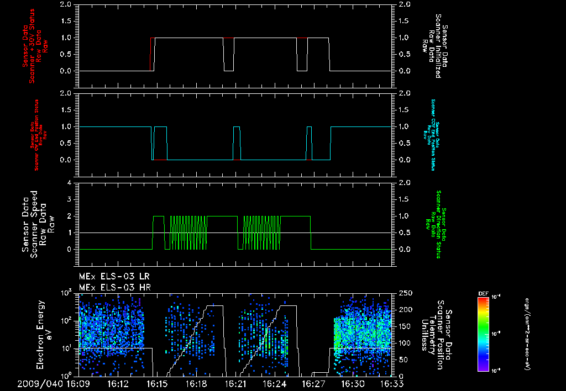Click the 16:21 time axis label
This screenshot has height=391, width=566.
click(x=235, y=384)
